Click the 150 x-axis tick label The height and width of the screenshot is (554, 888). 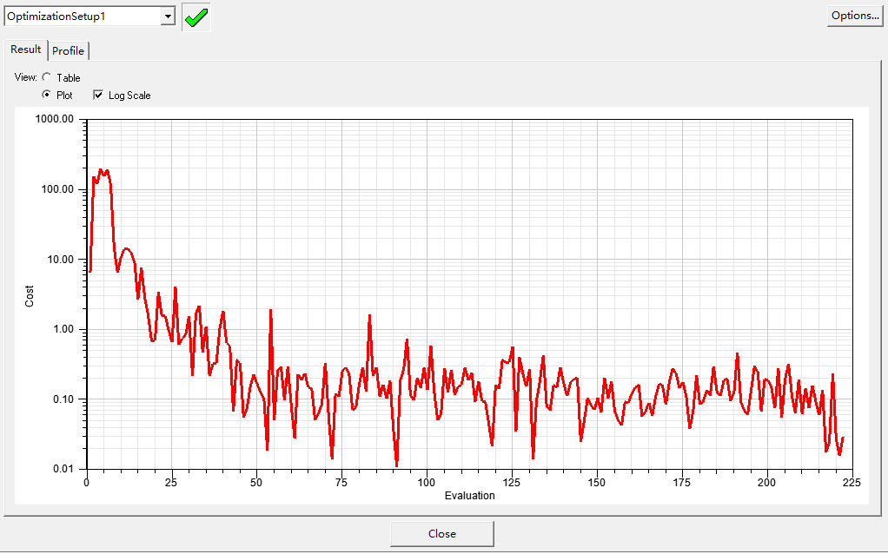click(596, 483)
